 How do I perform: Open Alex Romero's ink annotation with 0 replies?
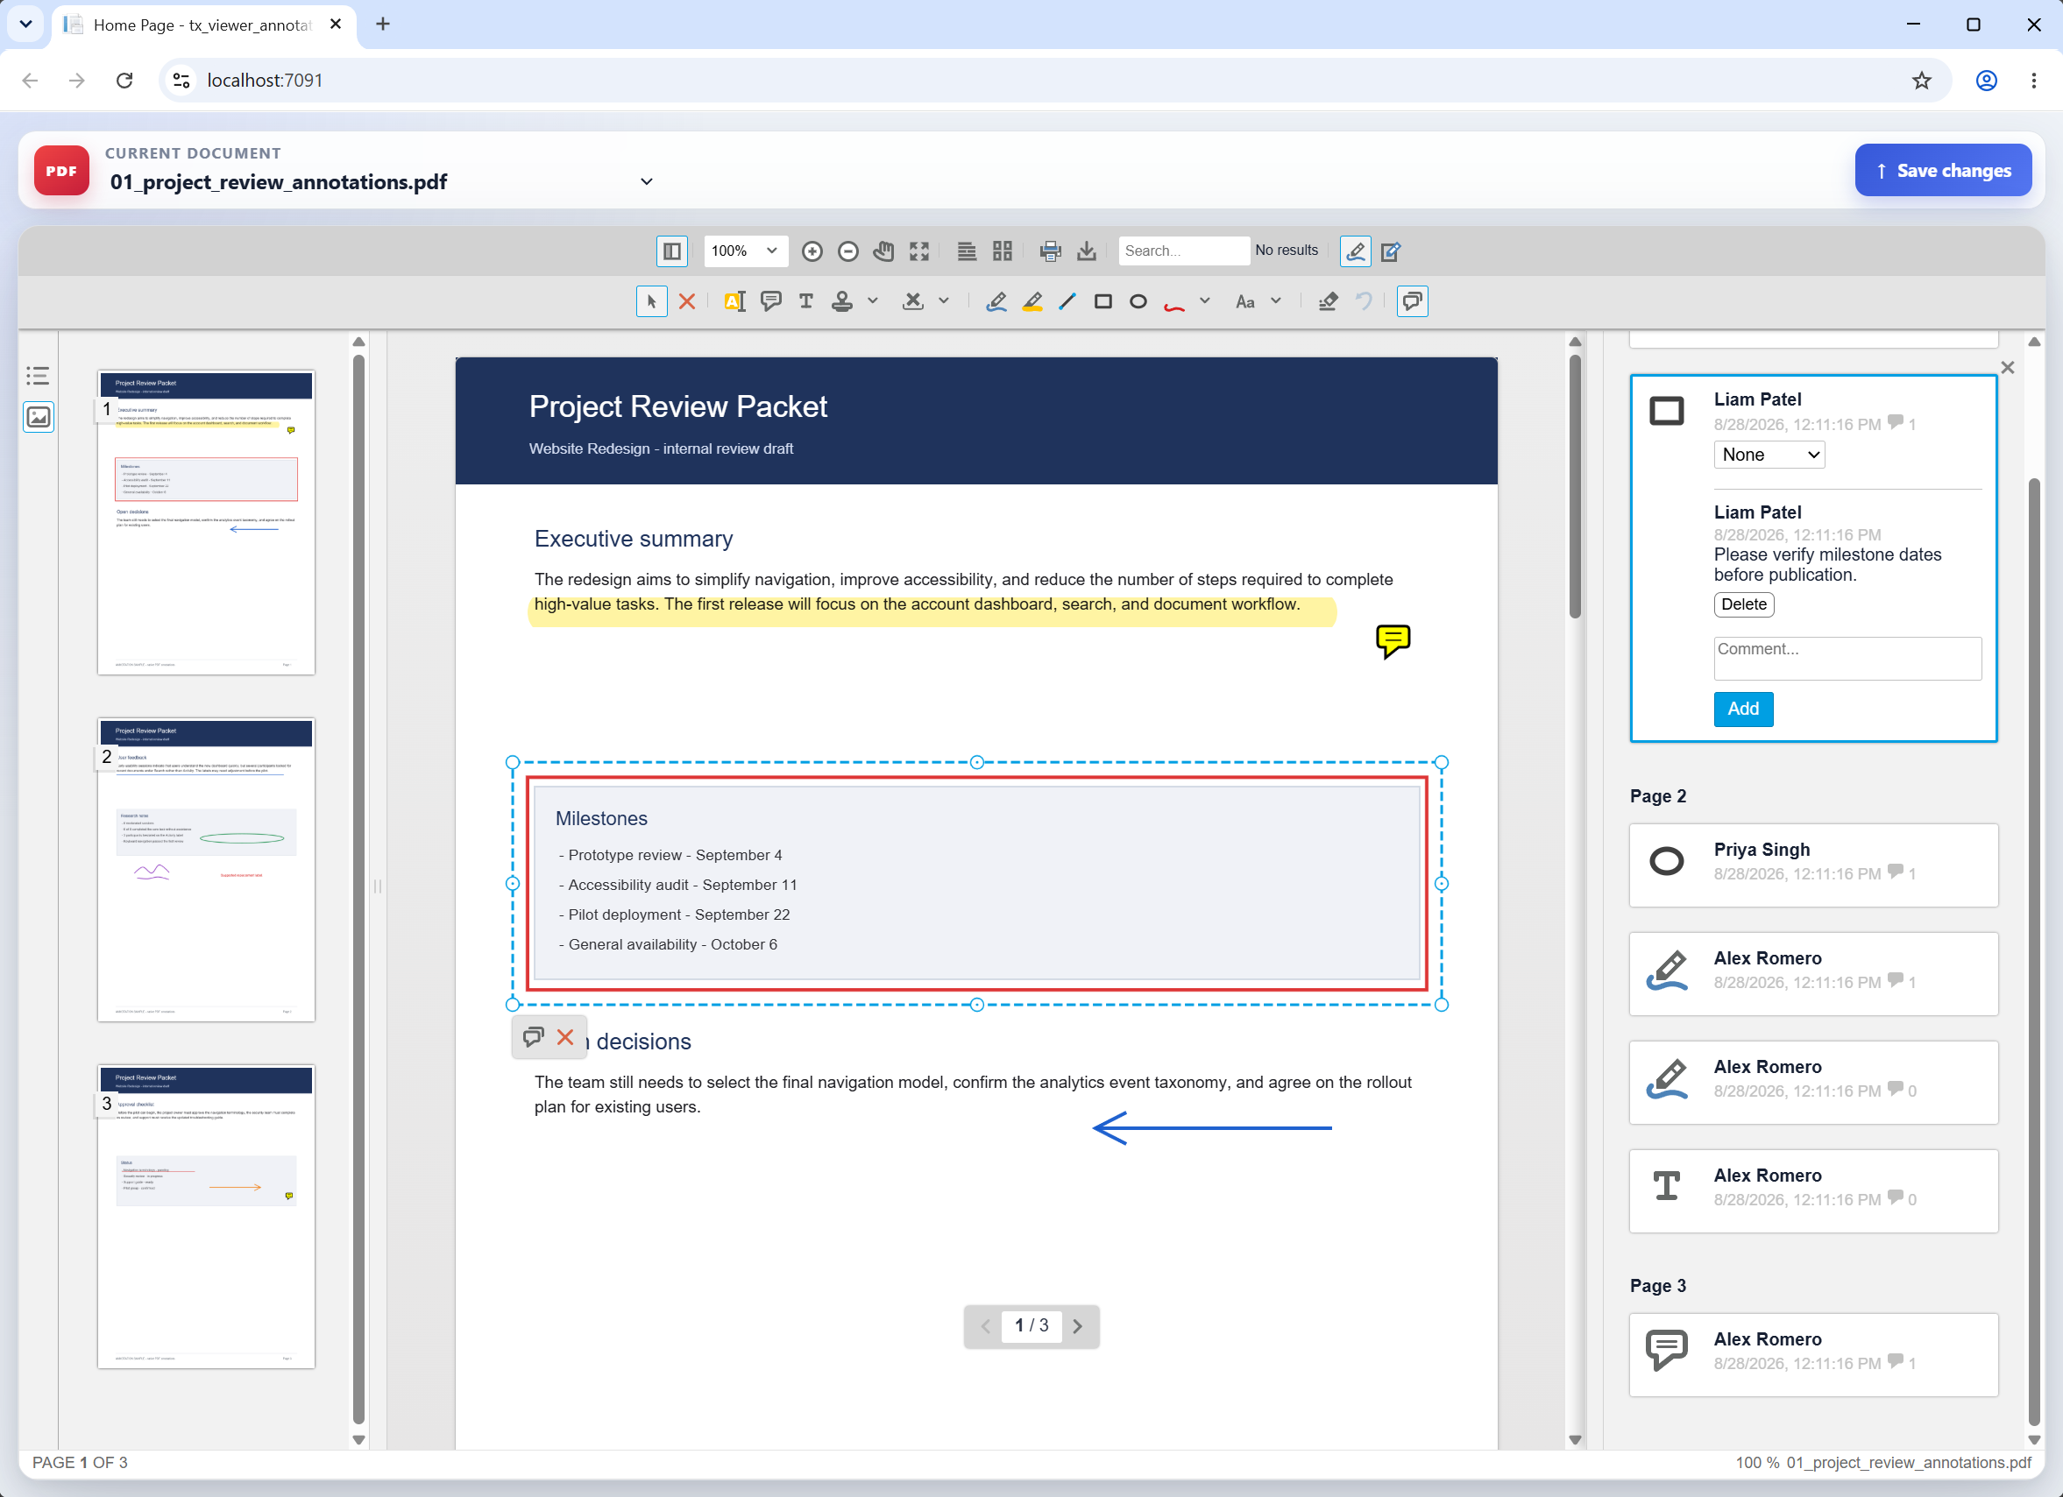1813,1082
